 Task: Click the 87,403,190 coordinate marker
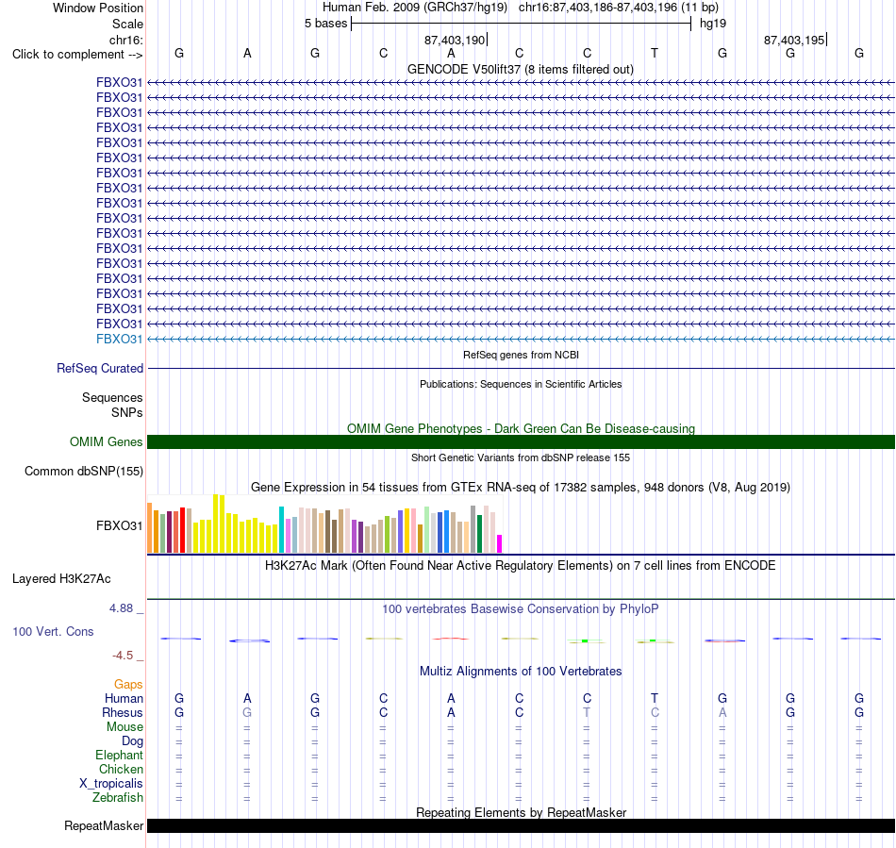[x=455, y=40]
